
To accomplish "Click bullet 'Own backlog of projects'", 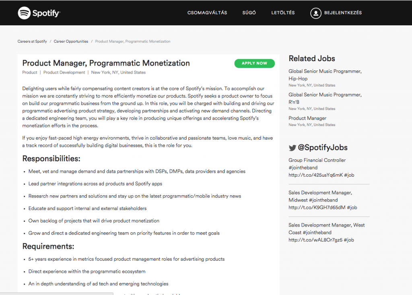I will [94, 221].
